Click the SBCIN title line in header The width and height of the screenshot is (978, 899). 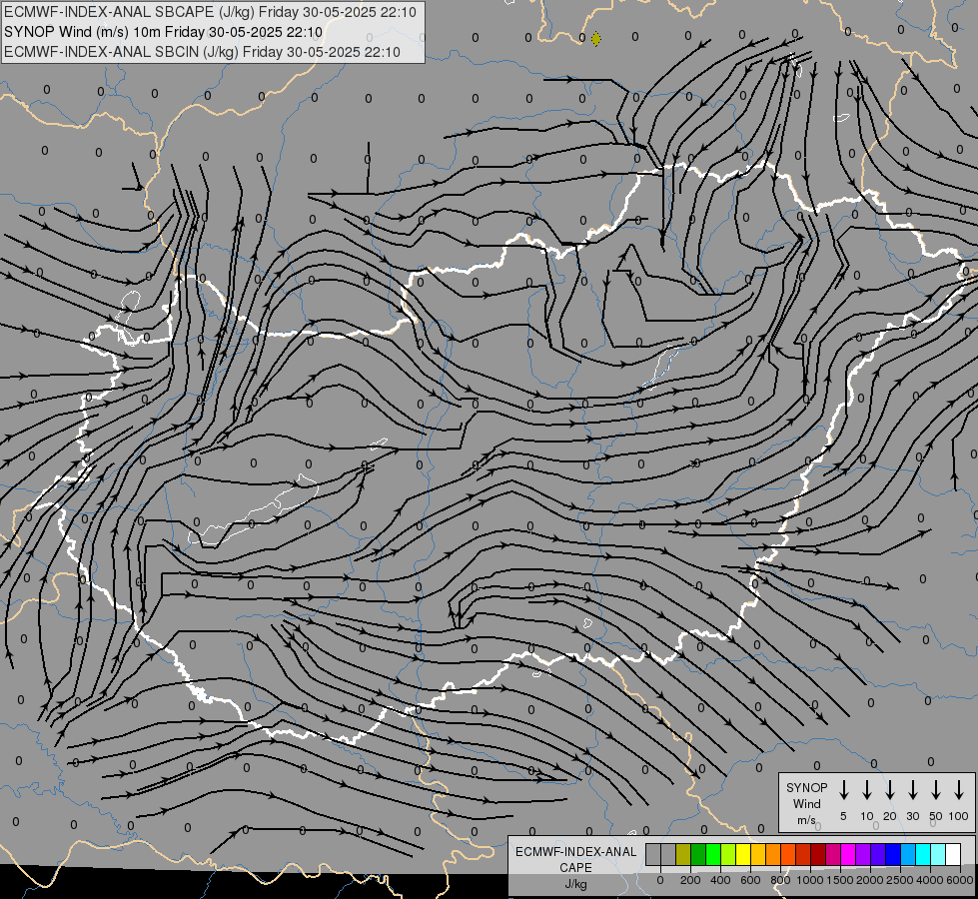click(202, 52)
